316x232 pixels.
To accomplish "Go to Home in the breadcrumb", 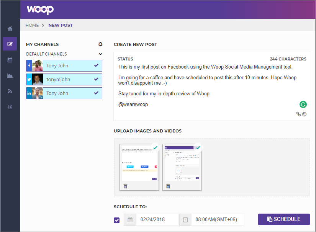I will coord(32,25).
